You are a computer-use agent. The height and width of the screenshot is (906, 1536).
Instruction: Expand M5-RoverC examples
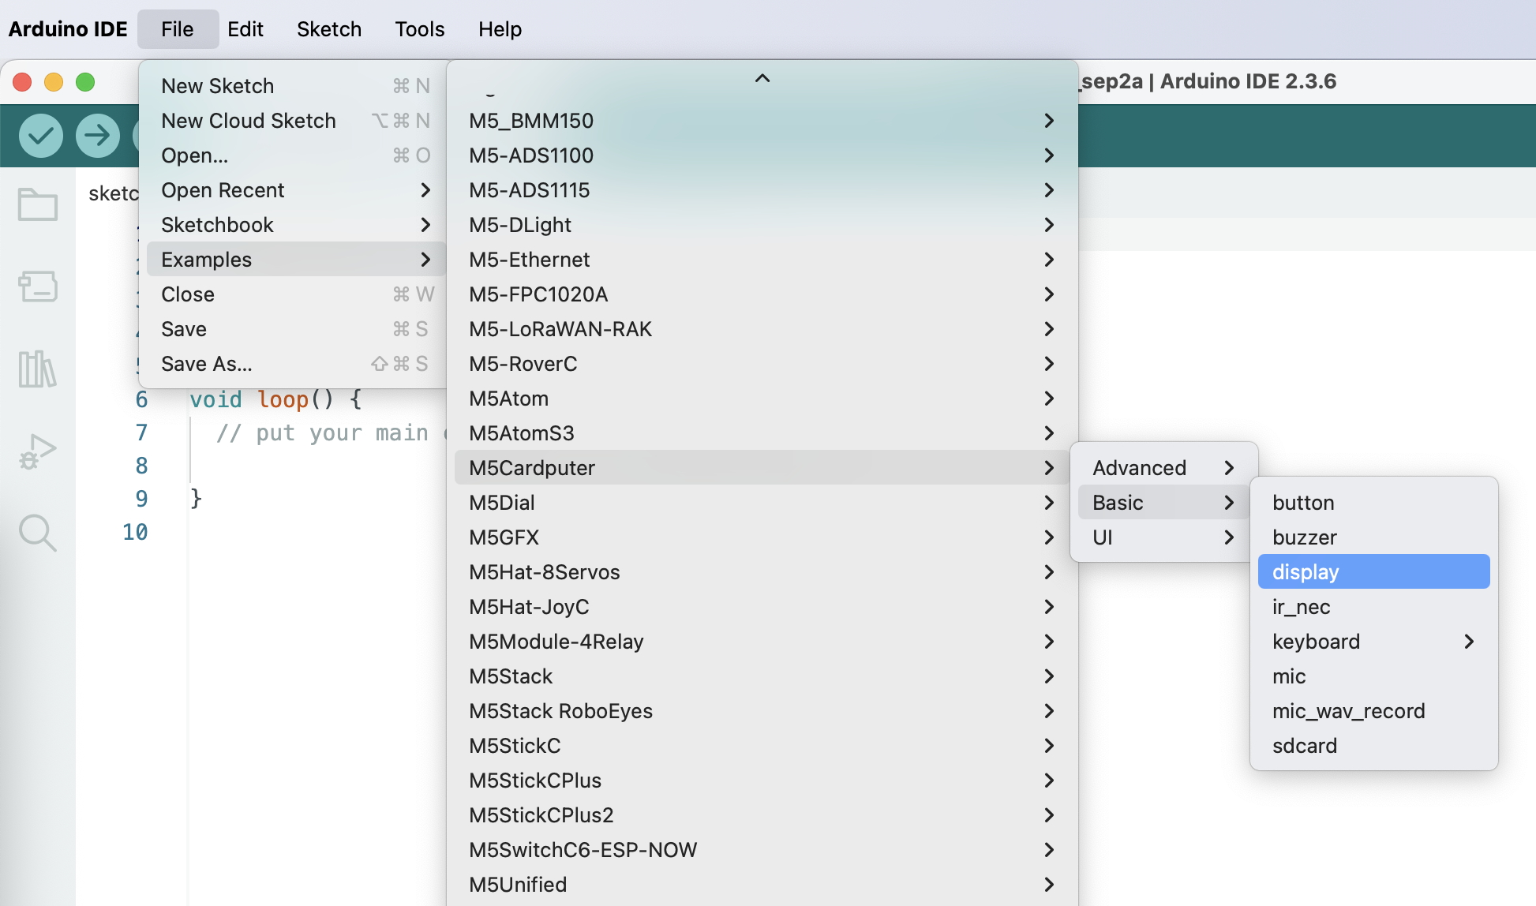(x=762, y=364)
